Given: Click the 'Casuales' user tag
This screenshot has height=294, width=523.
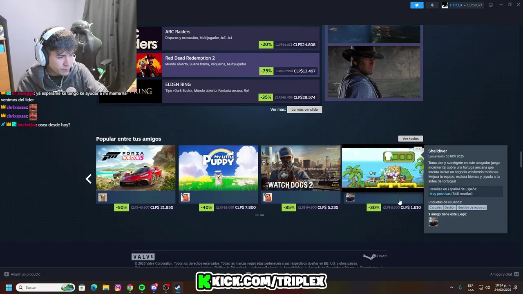Looking at the screenshot, I should (x=436, y=207).
